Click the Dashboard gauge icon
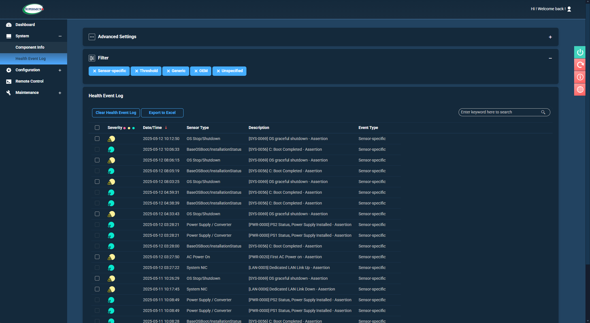This screenshot has height=323, width=590. click(9, 25)
